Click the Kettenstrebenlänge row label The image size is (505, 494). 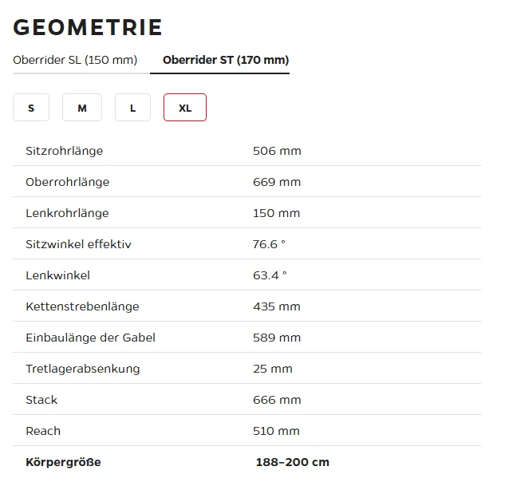click(x=82, y=306)
